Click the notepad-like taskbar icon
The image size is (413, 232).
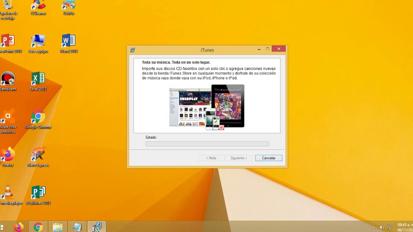pos(77,227)
